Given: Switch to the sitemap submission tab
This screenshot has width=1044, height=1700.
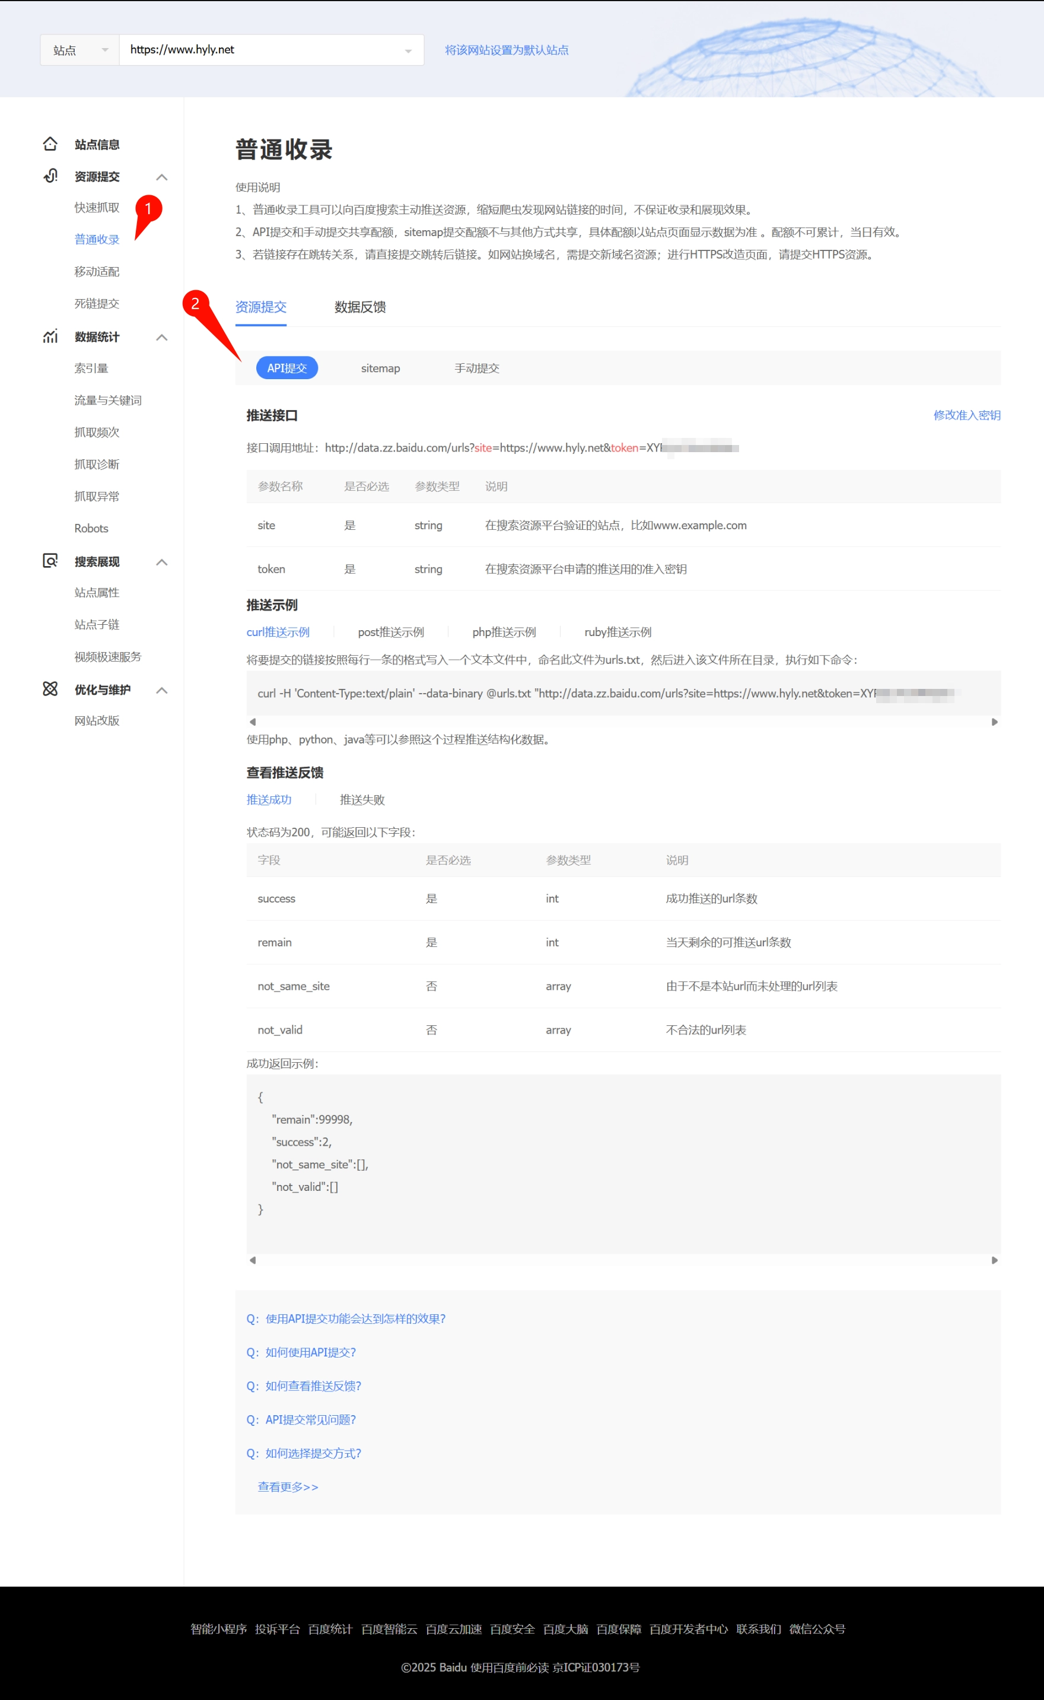Looking at the screenshot, I should (380, 368).
